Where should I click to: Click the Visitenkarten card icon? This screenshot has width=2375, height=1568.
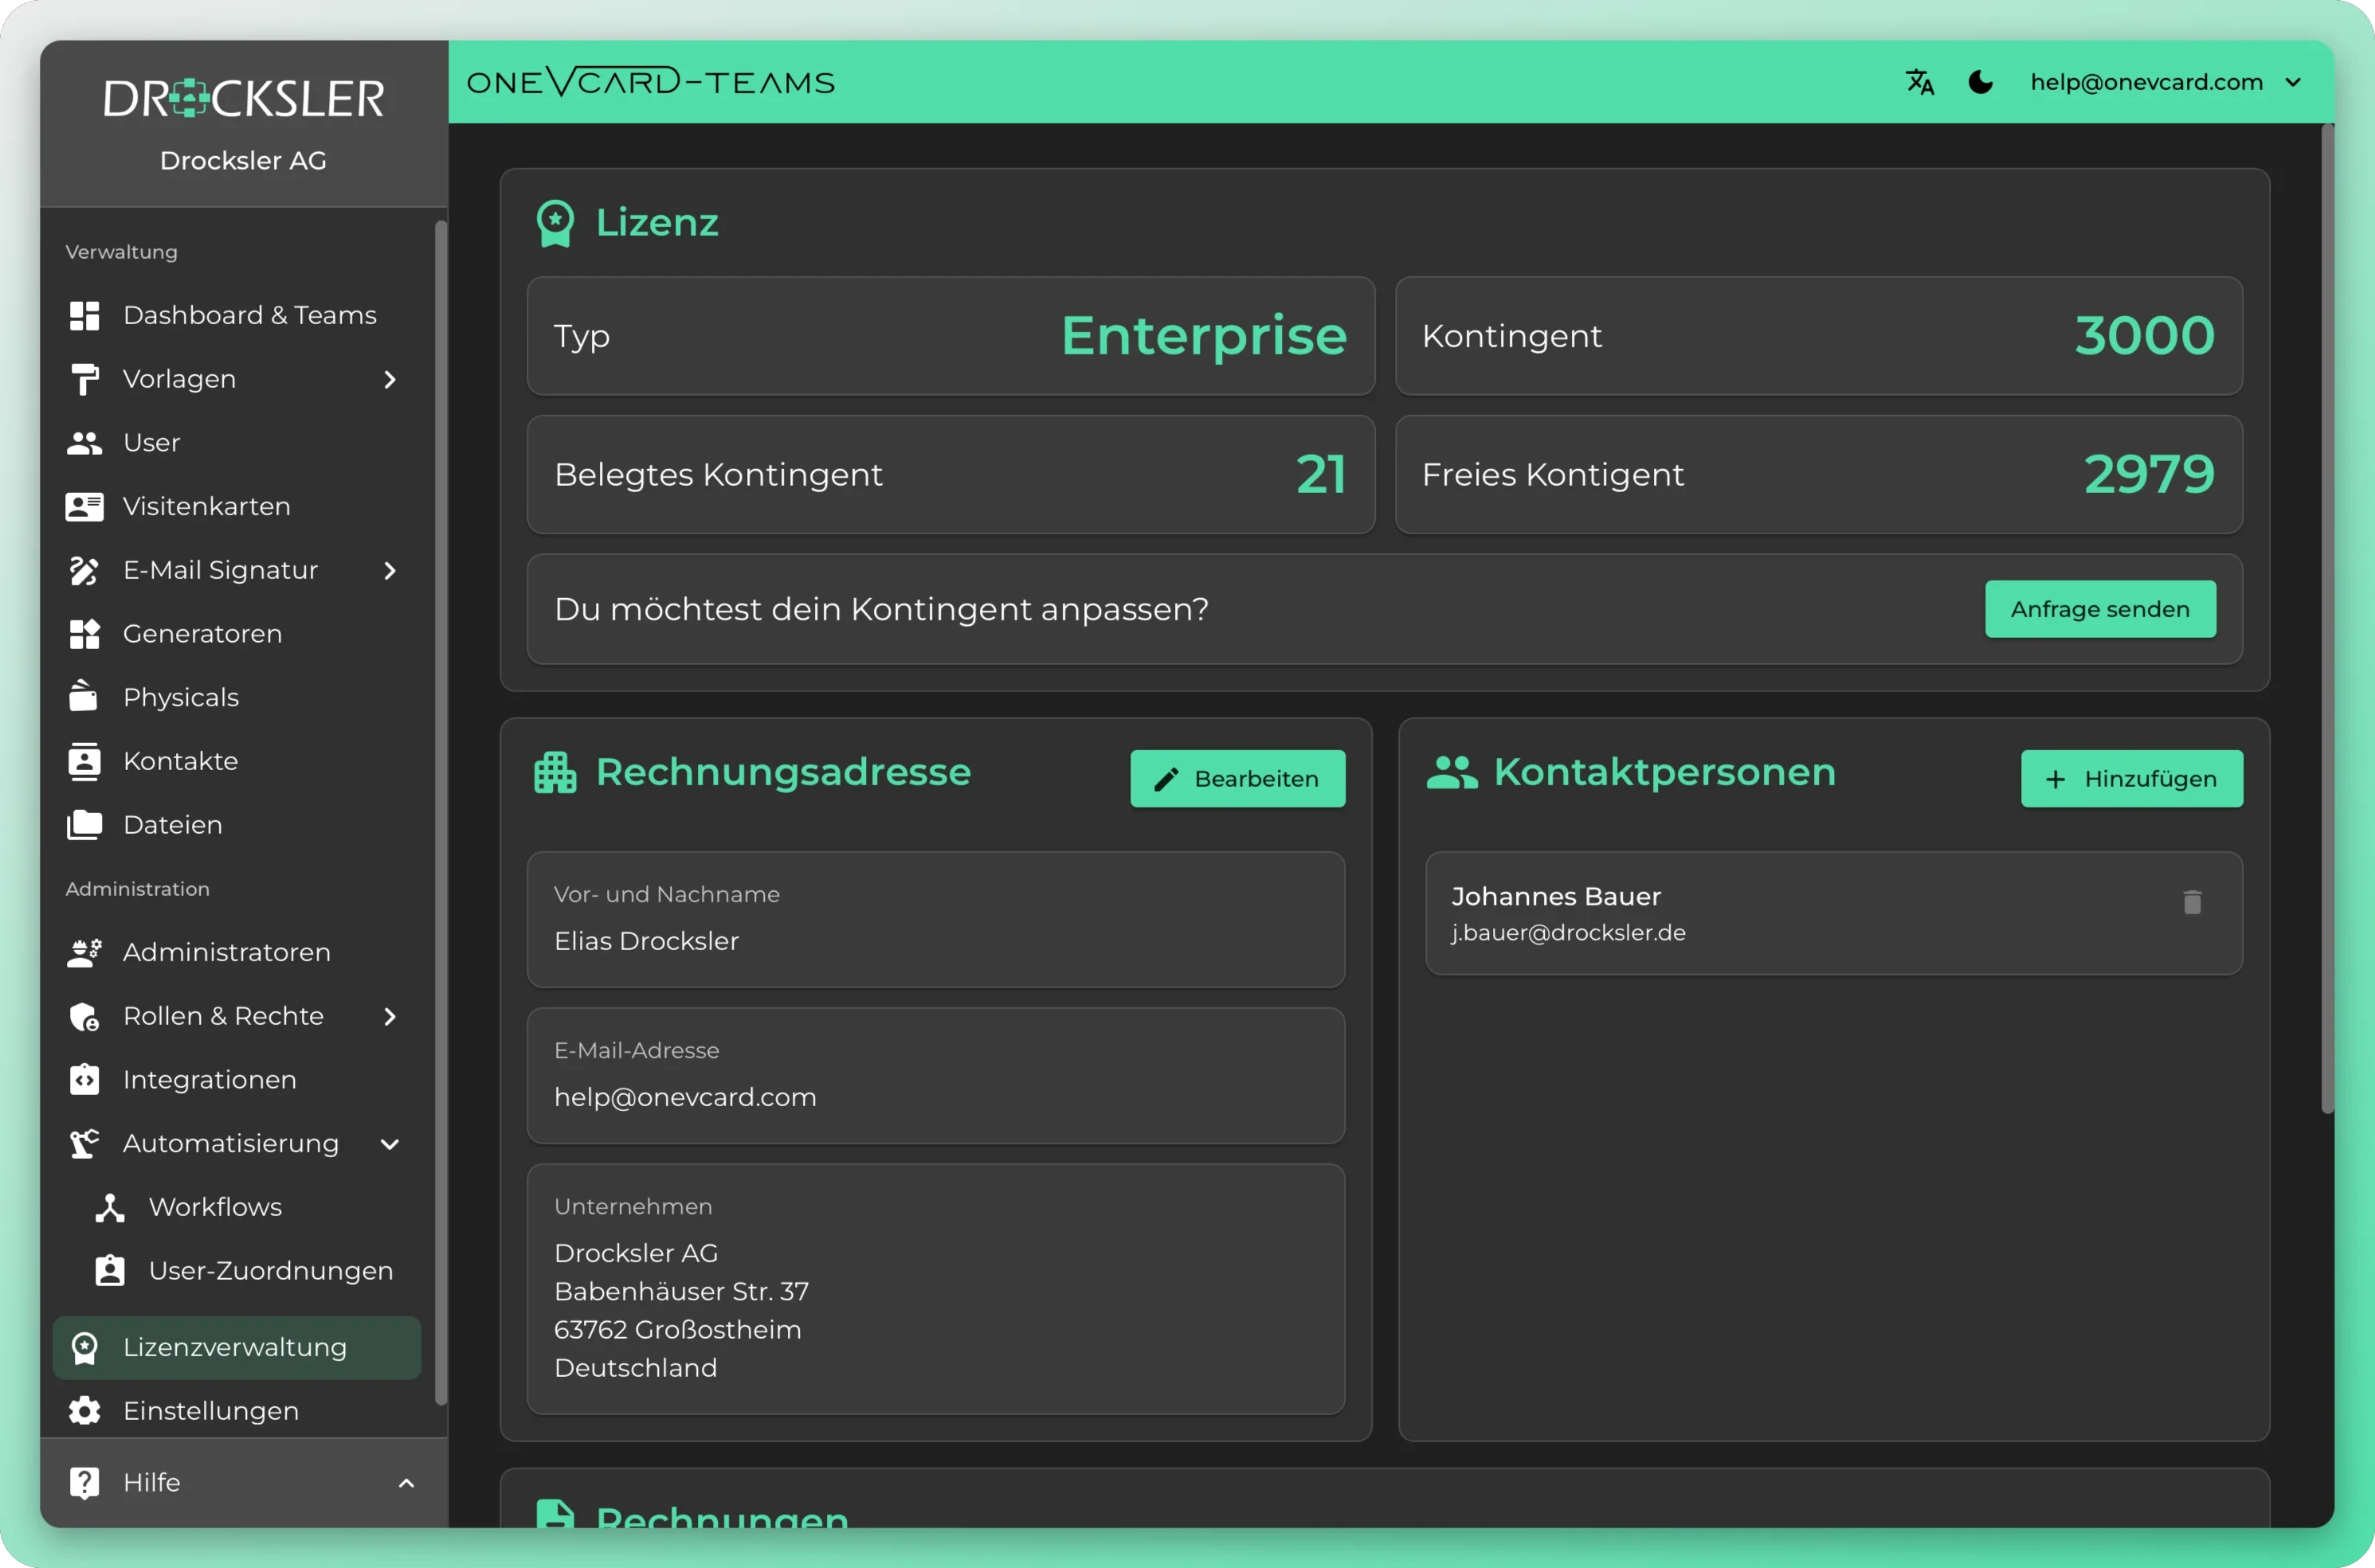(85, 506)
